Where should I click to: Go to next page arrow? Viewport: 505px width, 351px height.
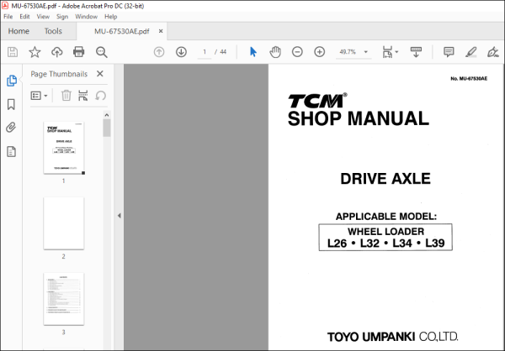point(181,52)
